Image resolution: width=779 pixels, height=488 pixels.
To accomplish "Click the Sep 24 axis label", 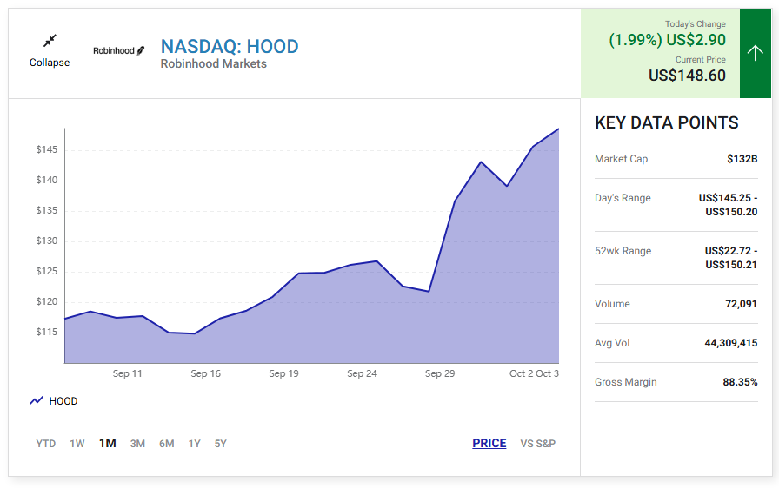I will [362, 373].
